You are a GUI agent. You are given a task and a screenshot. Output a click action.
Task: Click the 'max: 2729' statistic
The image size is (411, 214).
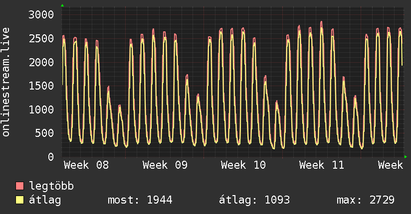[x=366, y=200]
